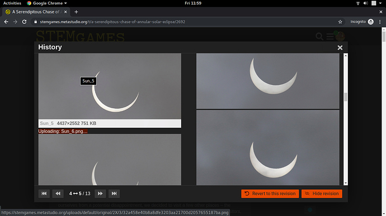This screenshot has width=386, height=216.
Task: Click Revert to this revision button
Action: coord(270,194)
